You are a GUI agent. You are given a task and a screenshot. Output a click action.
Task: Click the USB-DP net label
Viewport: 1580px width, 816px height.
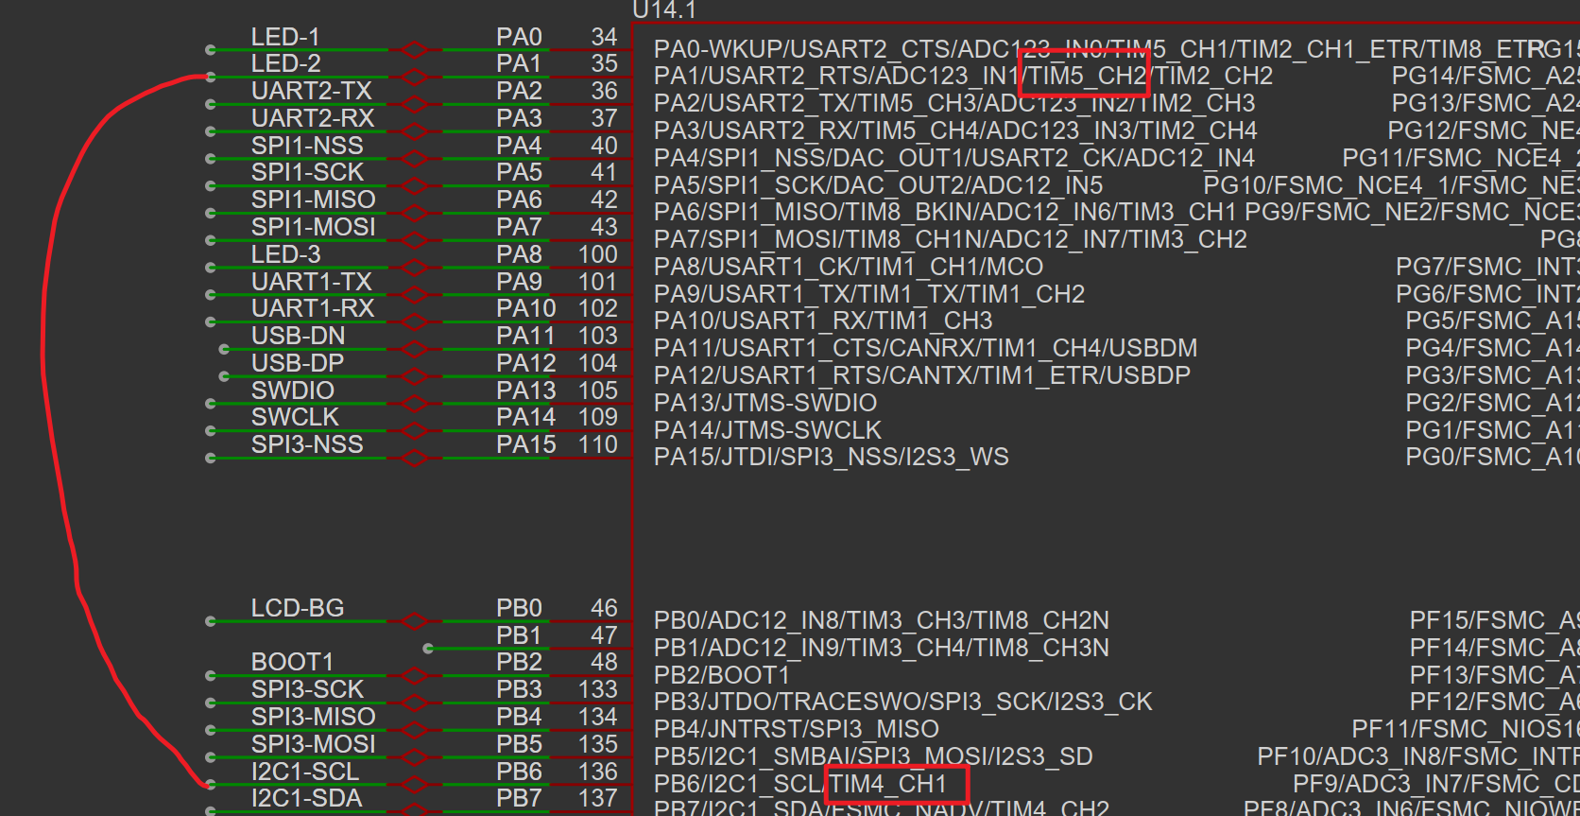click(298, 363)
